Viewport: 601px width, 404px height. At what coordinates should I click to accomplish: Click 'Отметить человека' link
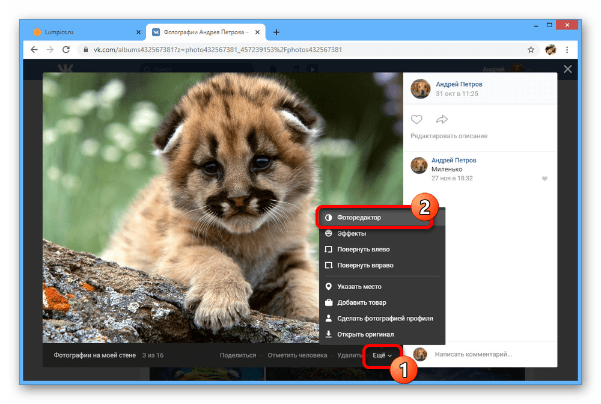(297, 355)
